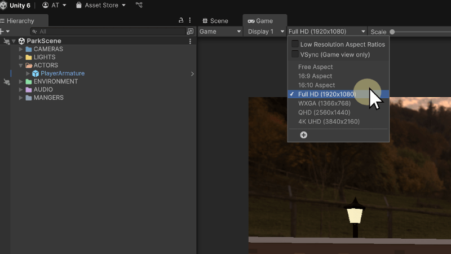The image size is (451, 254).
Task: Click the Hierarchy search-by-type icon
Action: 190,32
